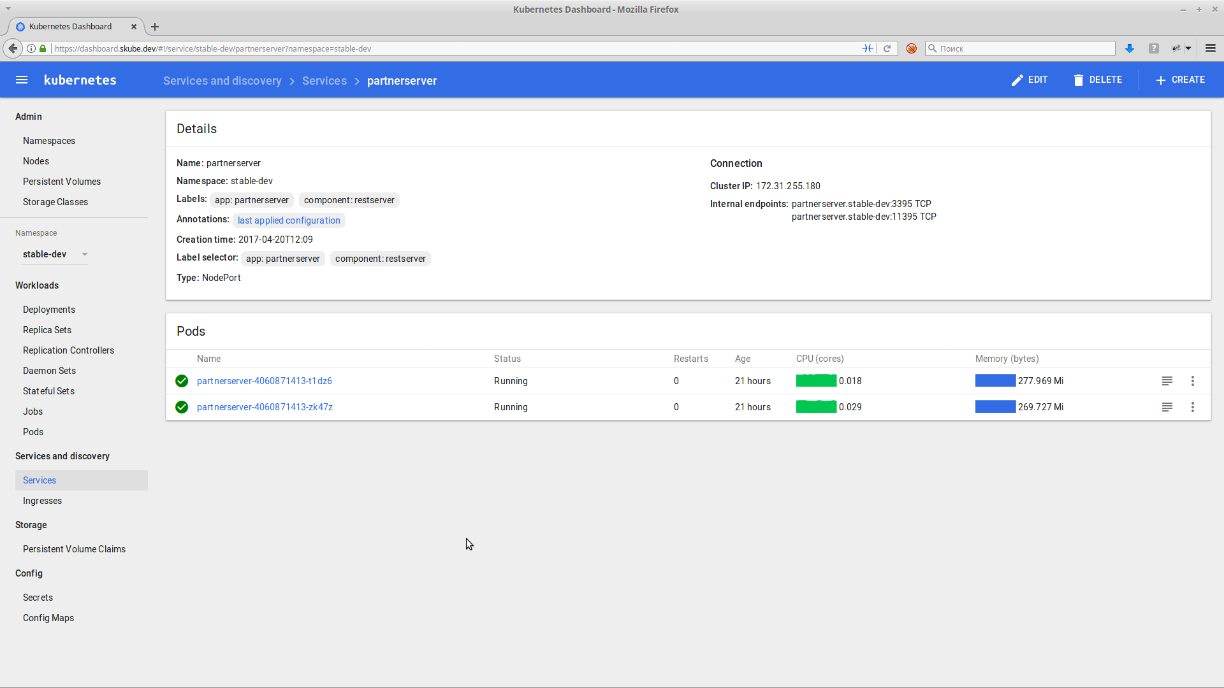View logs icon for pod t1dz6

(x=1167, y=381)
